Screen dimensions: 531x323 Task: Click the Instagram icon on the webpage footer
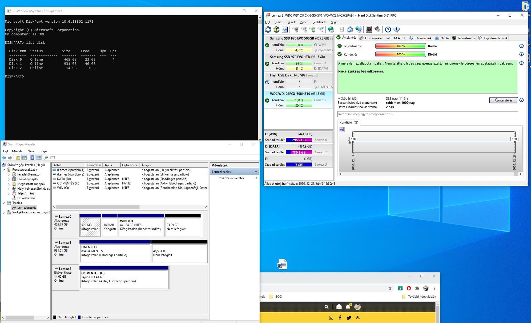[331, 318]
